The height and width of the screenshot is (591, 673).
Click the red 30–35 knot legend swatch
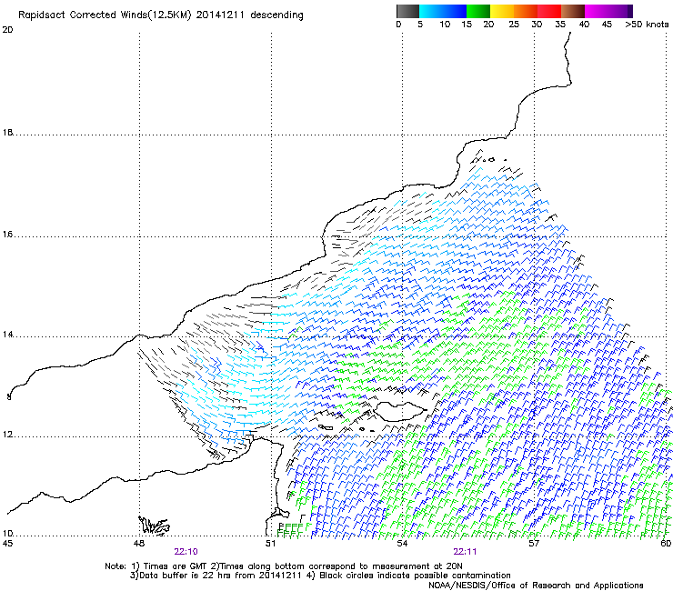click(x=549, y=11)
